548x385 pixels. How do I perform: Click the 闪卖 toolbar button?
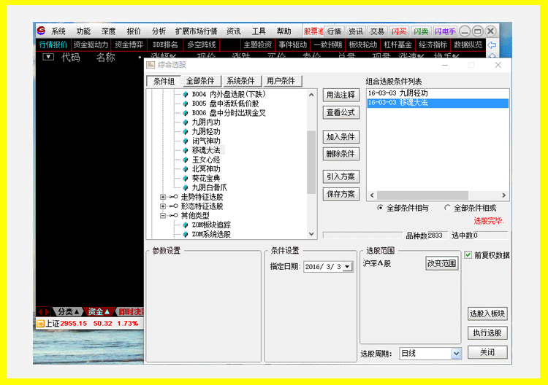pos(421,32)
